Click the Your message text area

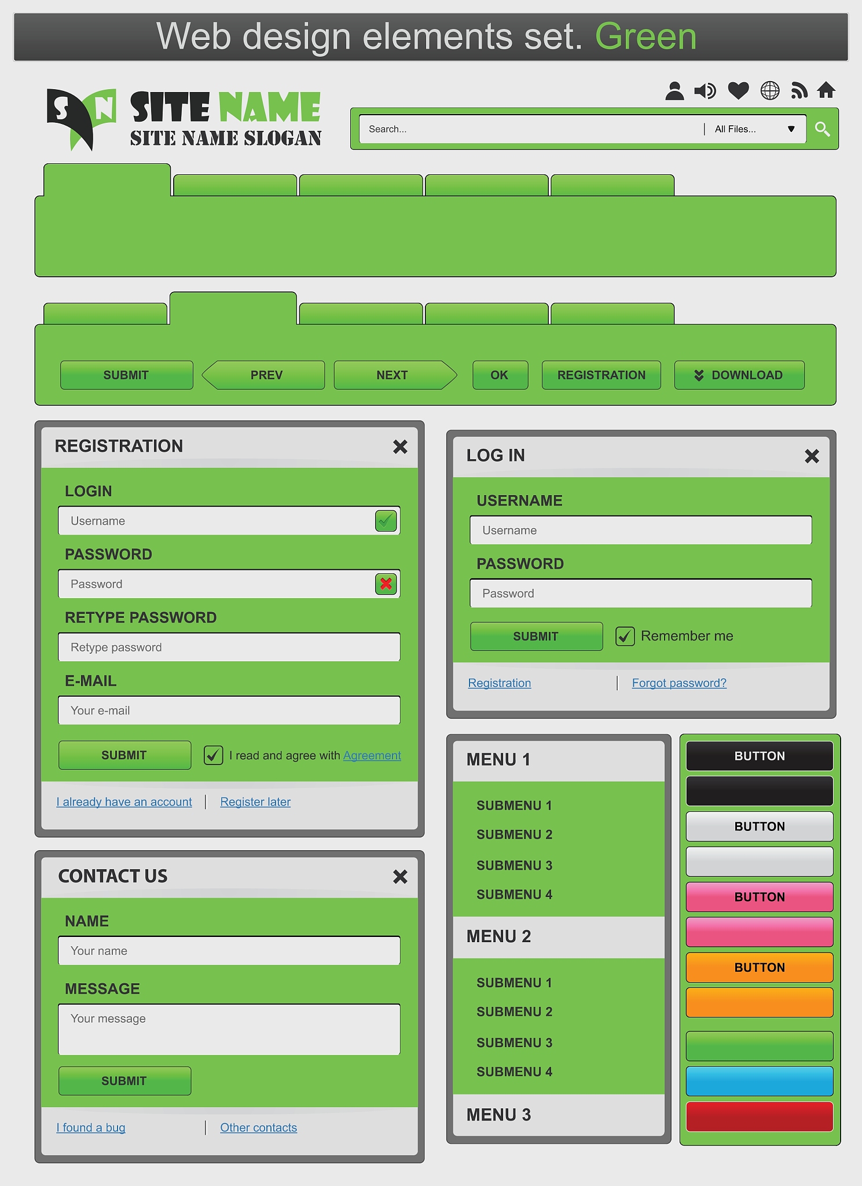(x=229, y=1029)
